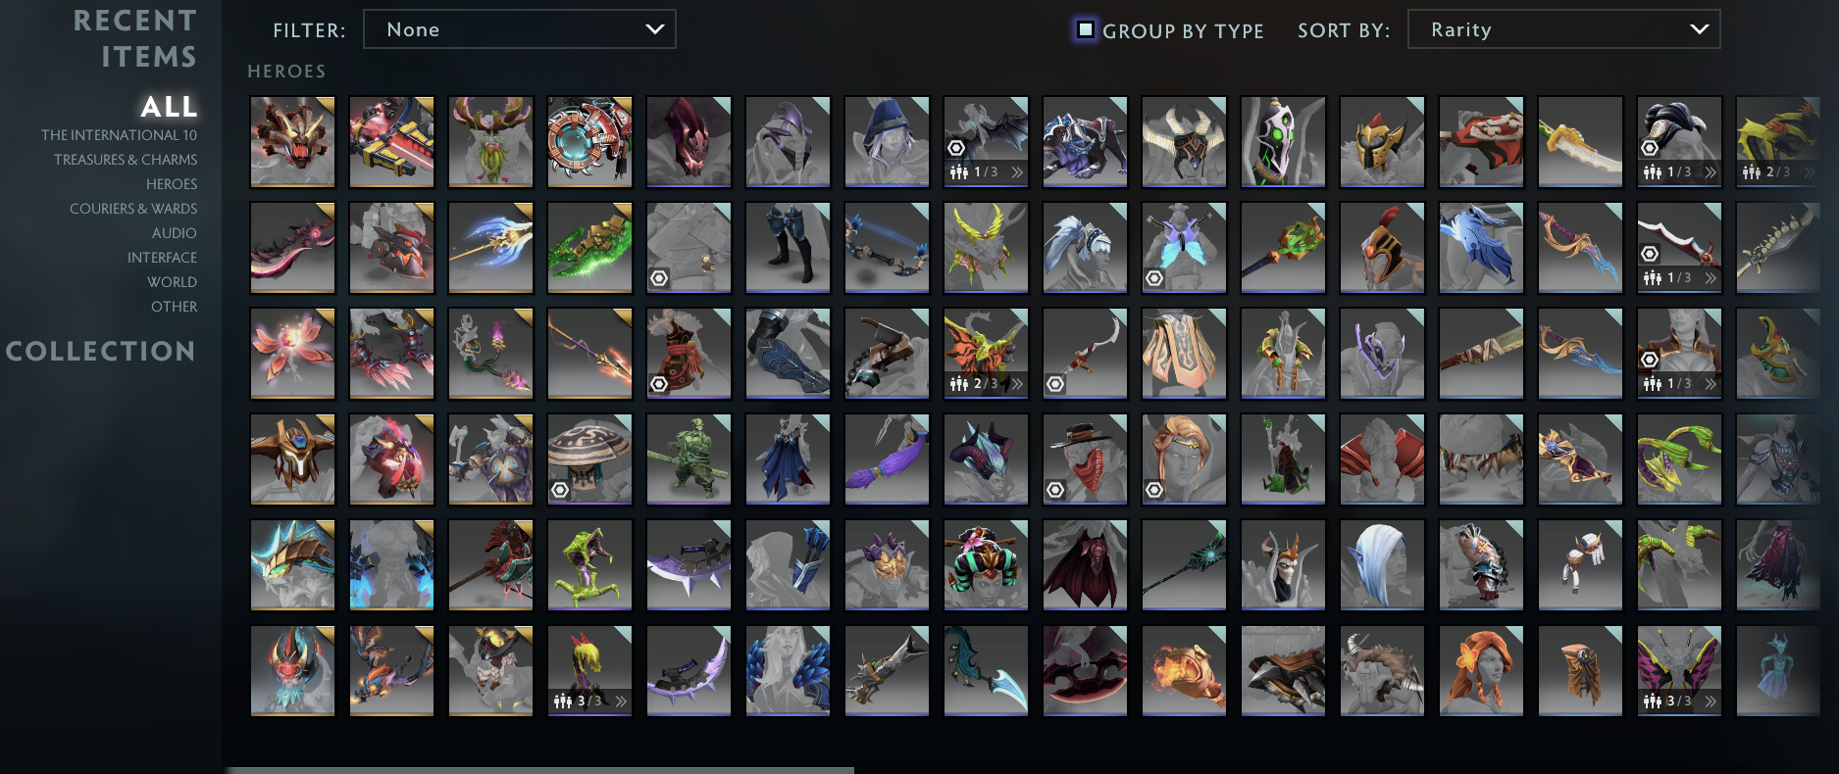1839x774 pixels.
Task: Expand the 3/3 bundle butterfly wings item
Action: 1711,701
